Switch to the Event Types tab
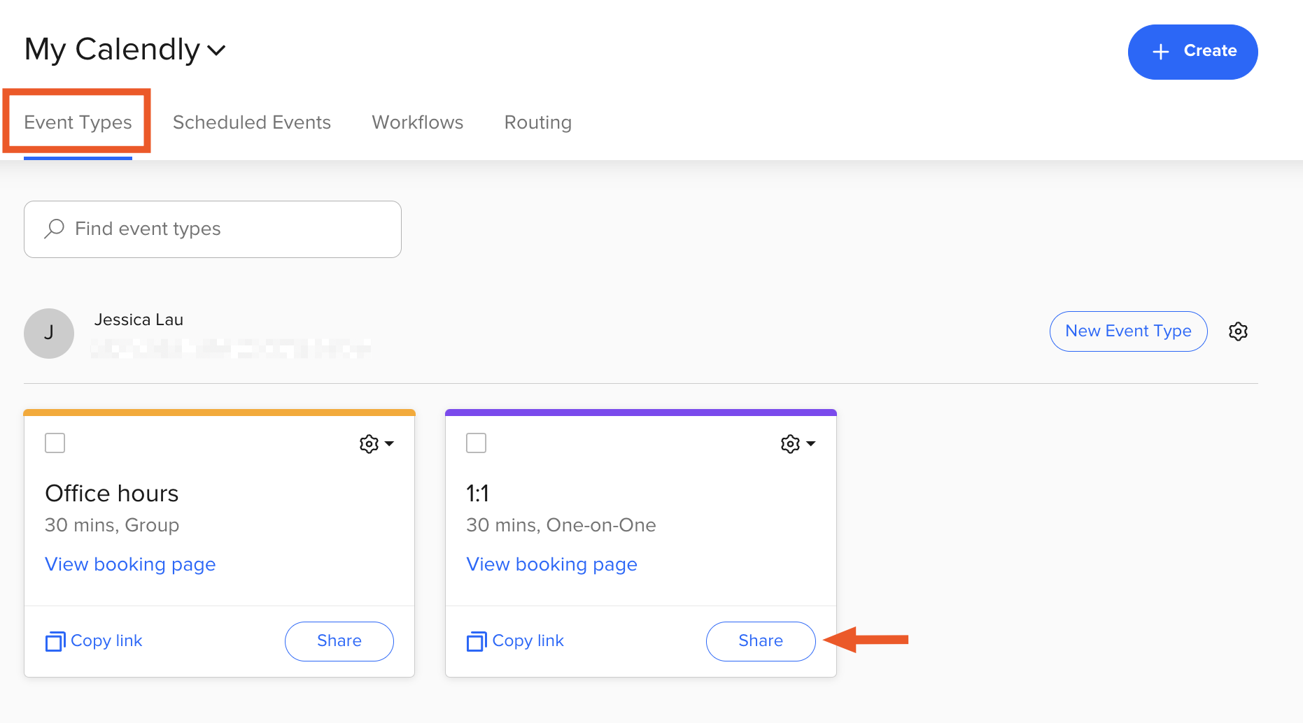1303x723 pixels. coord(78,122)
